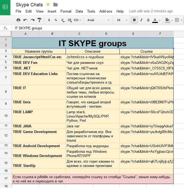
Task: Star the Skype Chats document
Action: pos(48,5)
